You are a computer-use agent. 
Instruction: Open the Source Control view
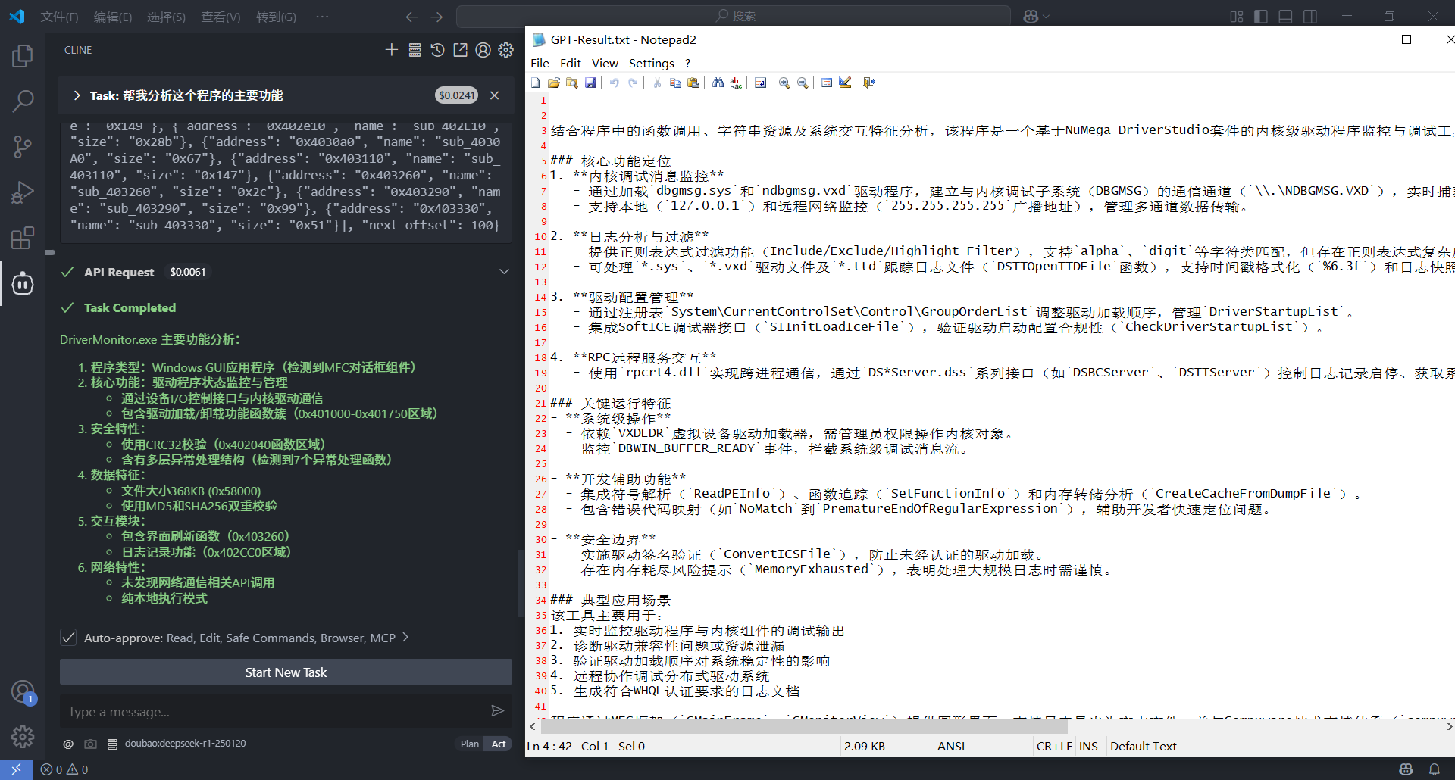(x=23, y=146)
